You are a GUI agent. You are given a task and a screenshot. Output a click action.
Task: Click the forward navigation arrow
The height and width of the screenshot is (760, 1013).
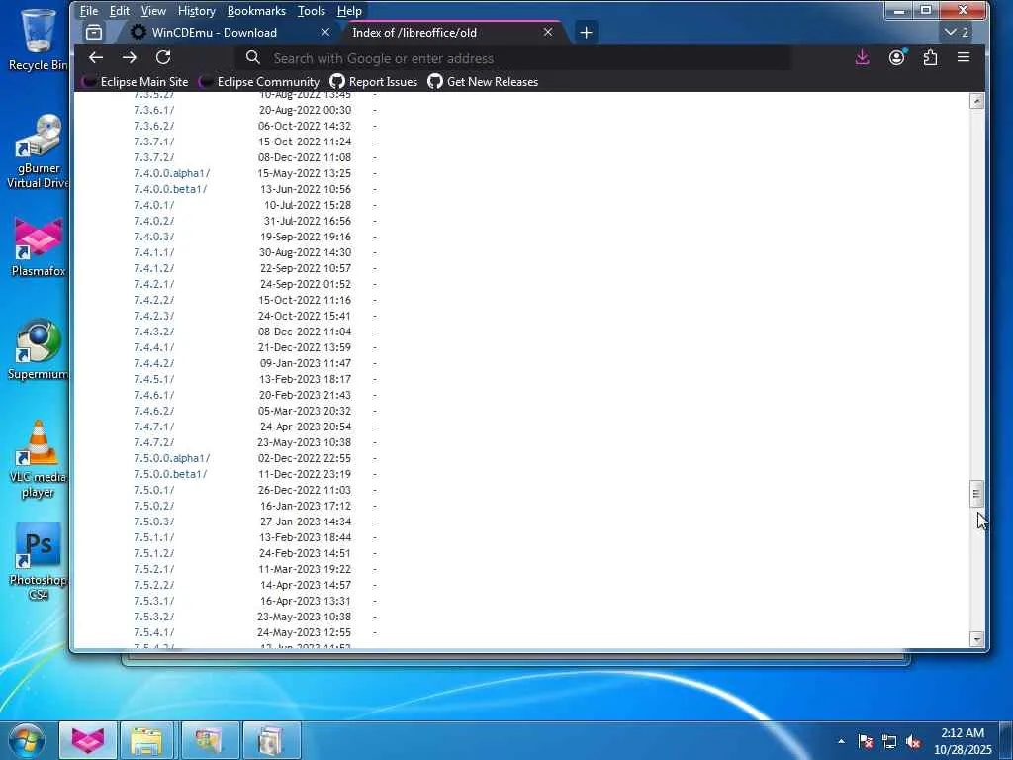130,58
